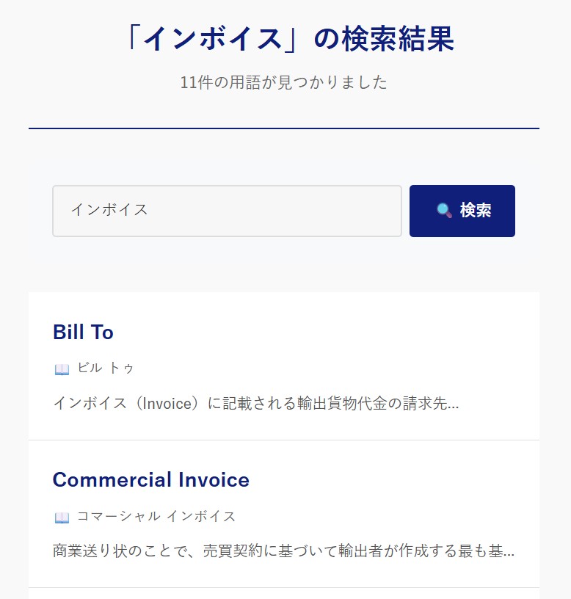Click the book icon beside コマーシャル インボイス
Image resolution: width=571 pixels, height=599 pixels.
(62, 518)
